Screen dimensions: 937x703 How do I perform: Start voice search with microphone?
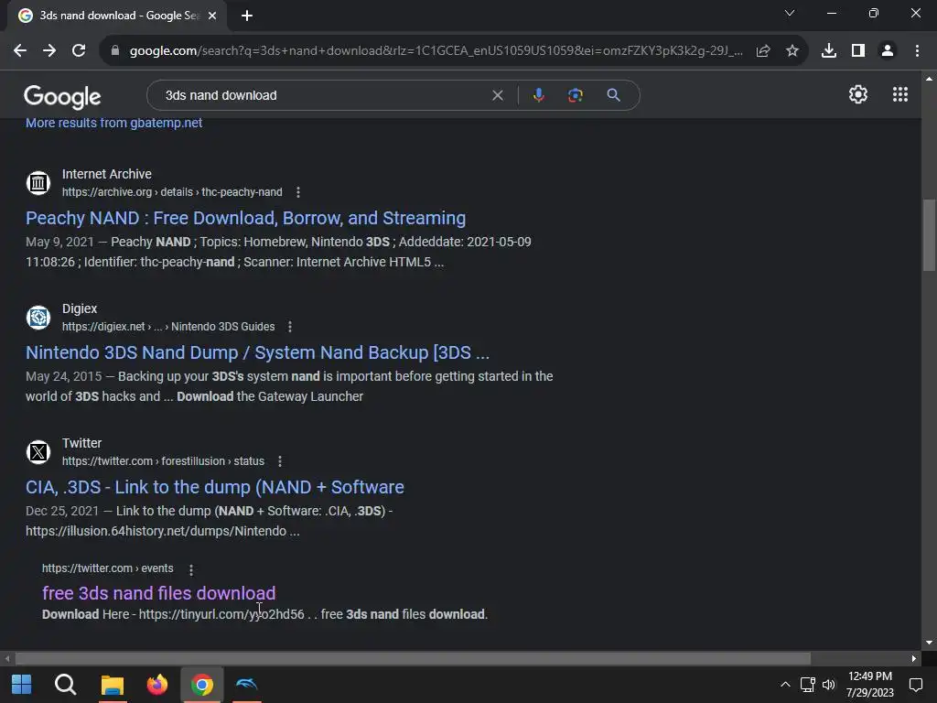tap(538, 95)
